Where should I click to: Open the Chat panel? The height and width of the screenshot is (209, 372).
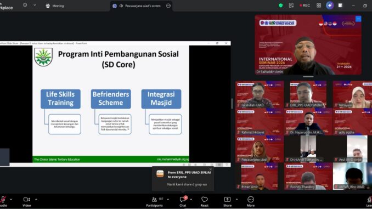point(183,201)
